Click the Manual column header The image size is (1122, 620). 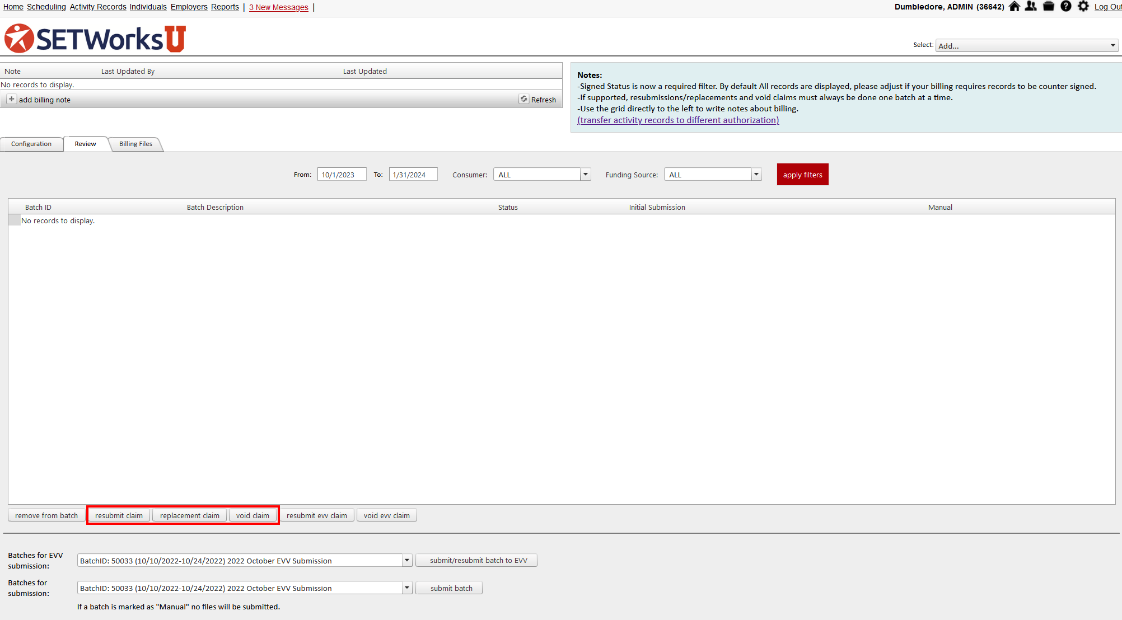point(940,207)
